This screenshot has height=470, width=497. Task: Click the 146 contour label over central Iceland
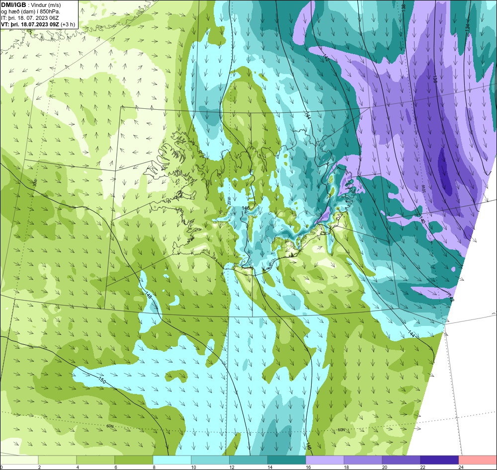(246, 208)
